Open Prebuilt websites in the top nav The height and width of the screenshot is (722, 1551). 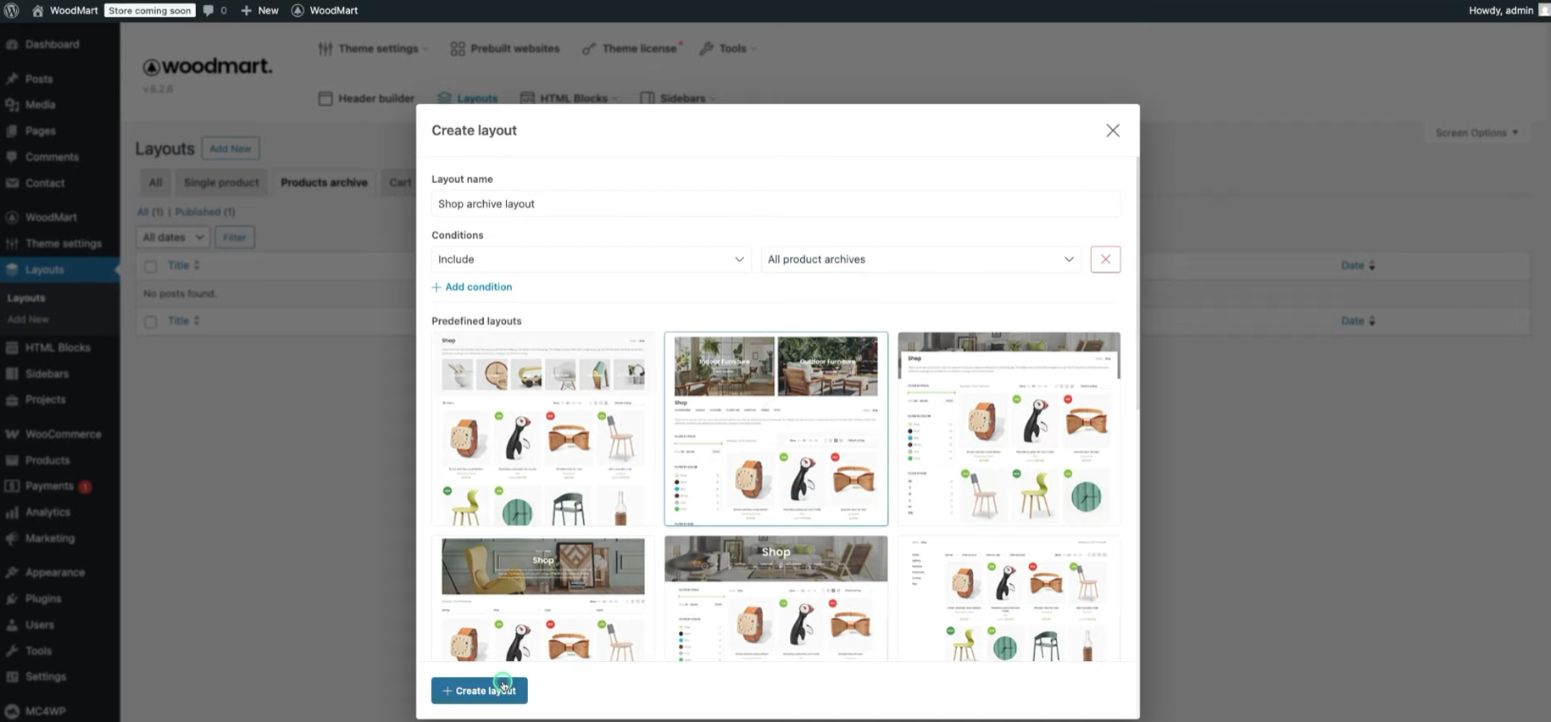(505, 48)
